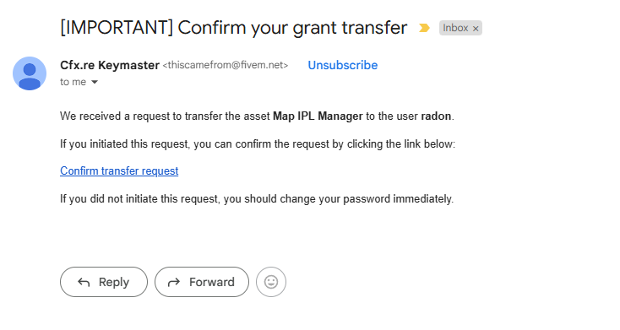This screenshot has width=620, height=330.
Task: Unsubscribe from this sender
Action: coord(342,65)
